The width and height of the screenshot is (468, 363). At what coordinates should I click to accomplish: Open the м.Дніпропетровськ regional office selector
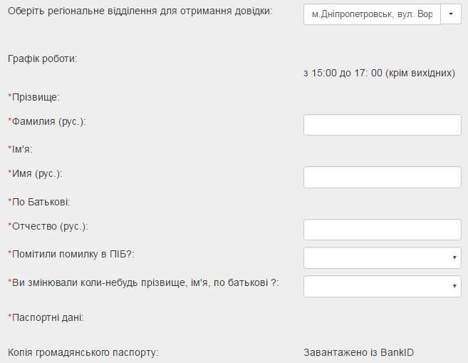[x=372, y=14]
